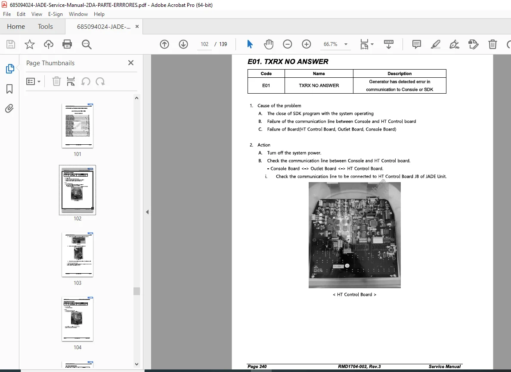This screenshot has height=372, width=511.
Task: Zoom out with minus button
Action: click(x=288, y=44)
